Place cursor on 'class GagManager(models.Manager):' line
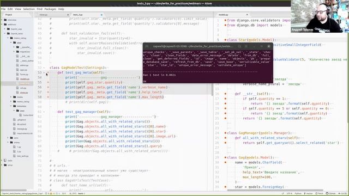Image resolution: width=349 pixels, height=196 pixels. tap(259, 133)
